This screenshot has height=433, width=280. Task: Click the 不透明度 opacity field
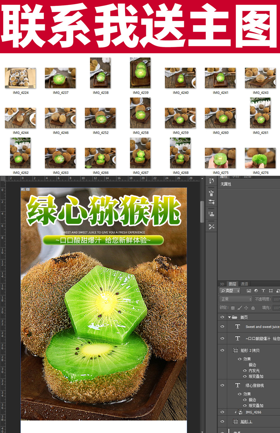[x=276, y=299]
